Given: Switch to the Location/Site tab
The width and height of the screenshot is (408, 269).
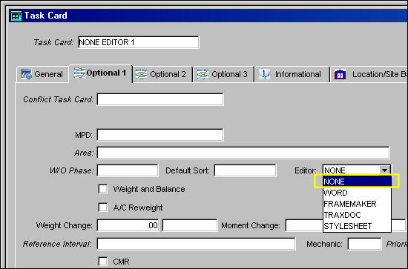Looking at the screenshot, I should click(x=369, y=74).
